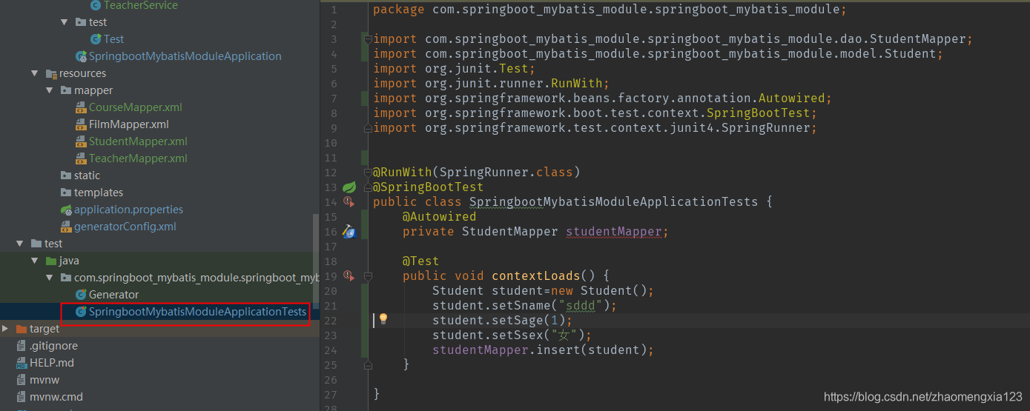Click the @SpringBootTest annotation

coord(428,187)
